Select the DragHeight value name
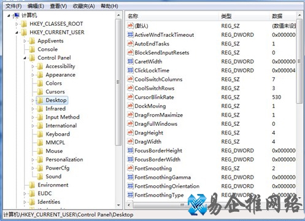305x221 pixels. coord(149,133)
